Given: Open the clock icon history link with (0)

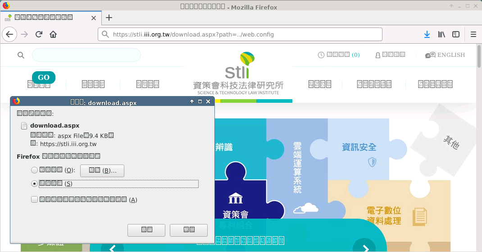Looking at the screenshot, I should [338, 55].
